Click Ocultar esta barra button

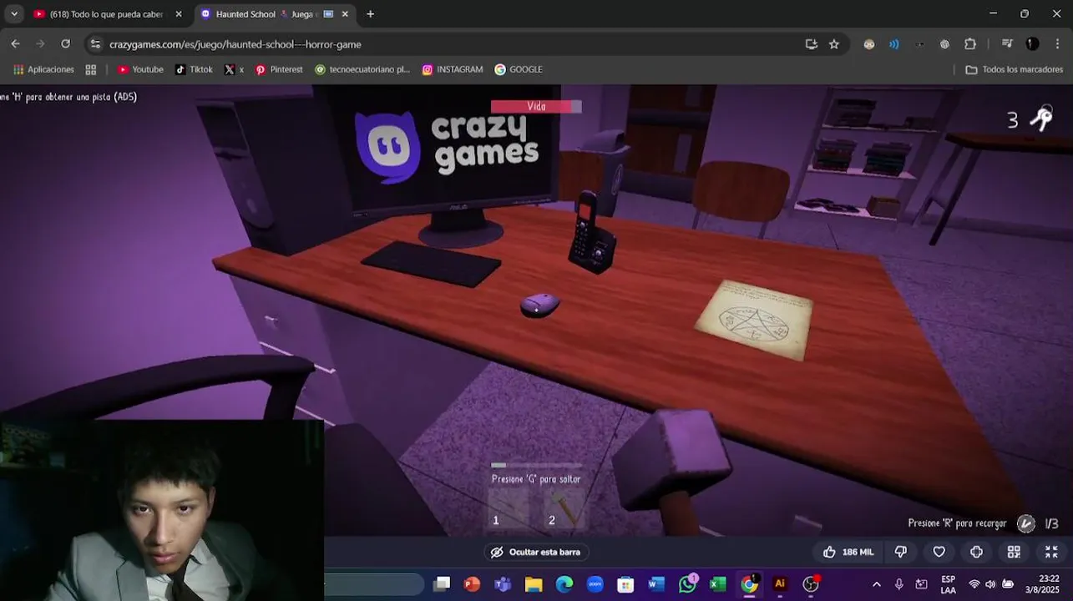coord(536,552)
